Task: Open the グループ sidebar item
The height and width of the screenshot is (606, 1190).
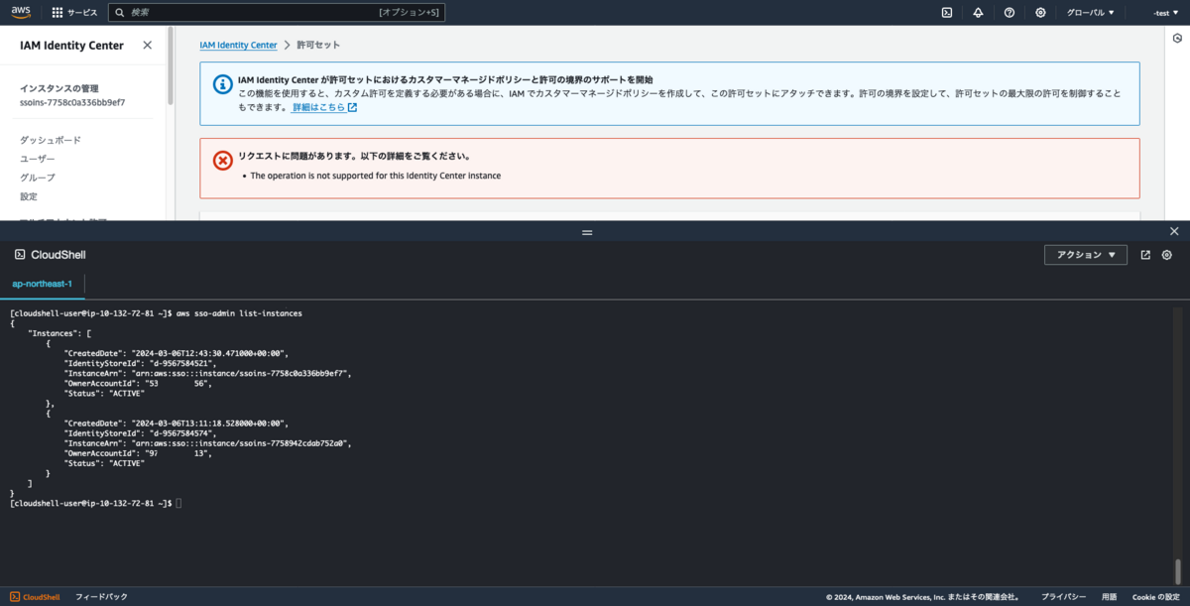Action: [38, 178]
